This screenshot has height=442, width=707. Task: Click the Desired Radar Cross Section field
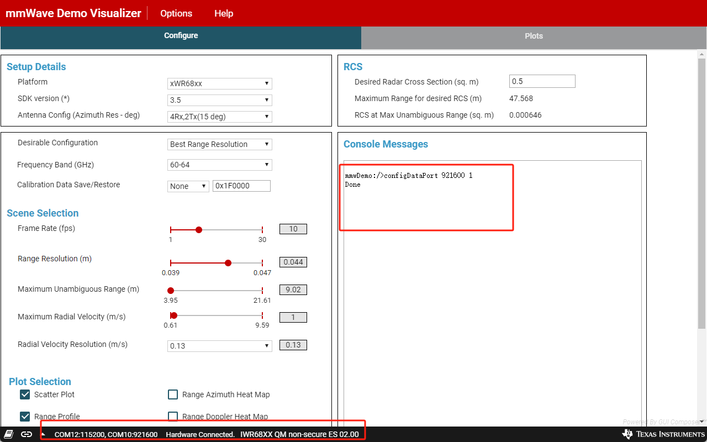[542, 81]
